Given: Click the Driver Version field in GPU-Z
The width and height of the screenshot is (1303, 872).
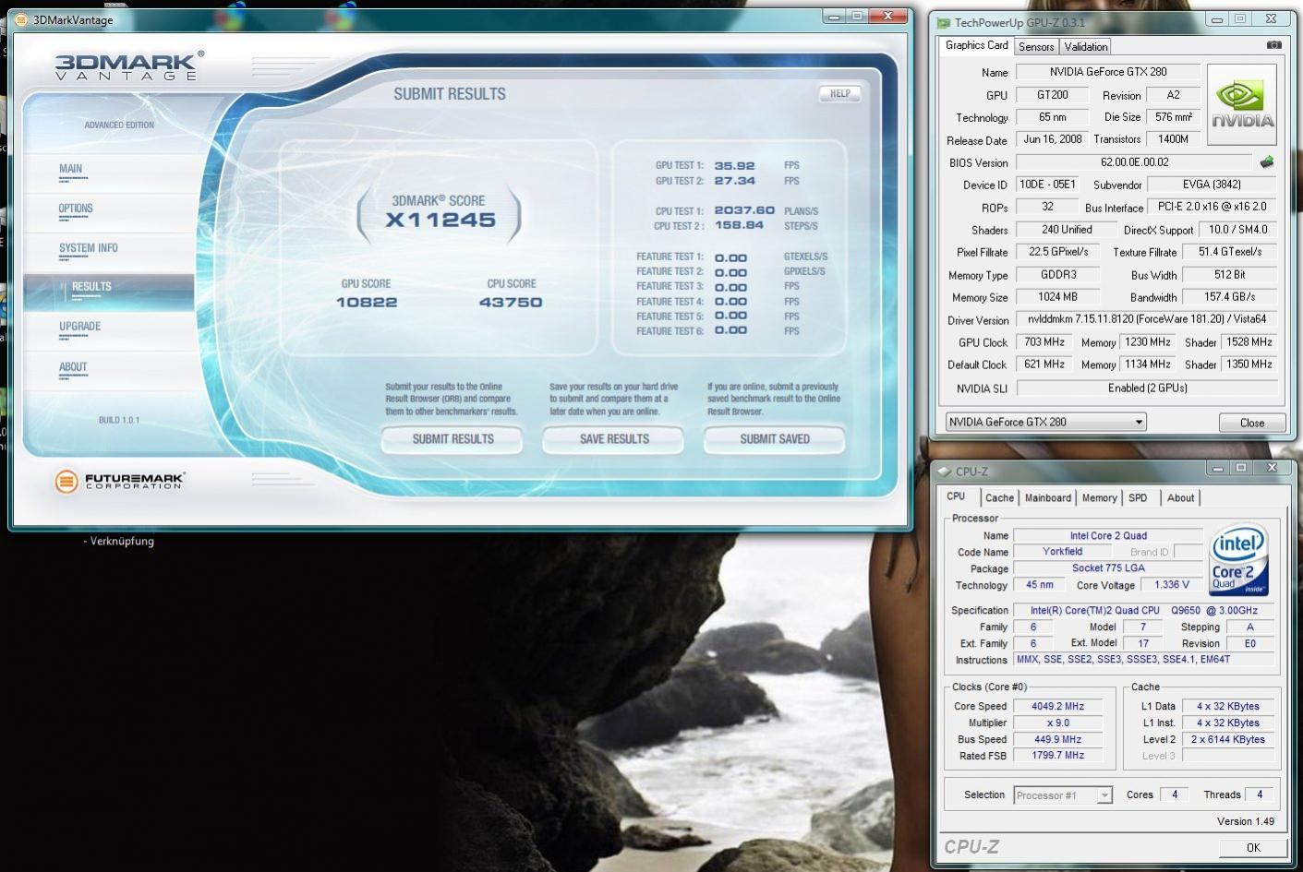Looking at the screenshot, I should [1147, 319].
